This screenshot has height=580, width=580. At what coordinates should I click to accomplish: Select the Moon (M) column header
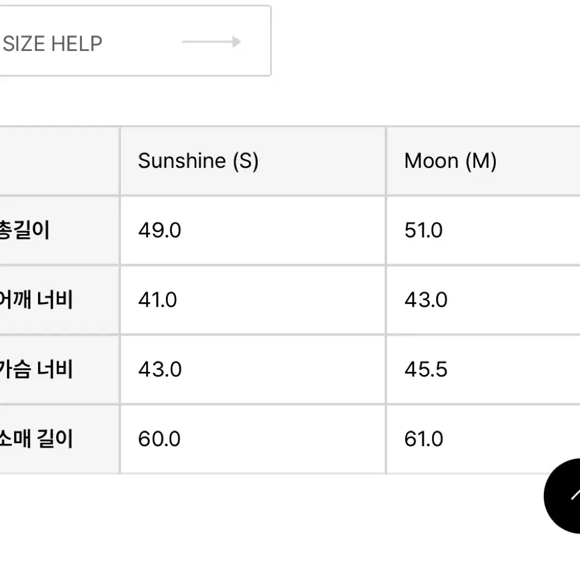[483, 161]
